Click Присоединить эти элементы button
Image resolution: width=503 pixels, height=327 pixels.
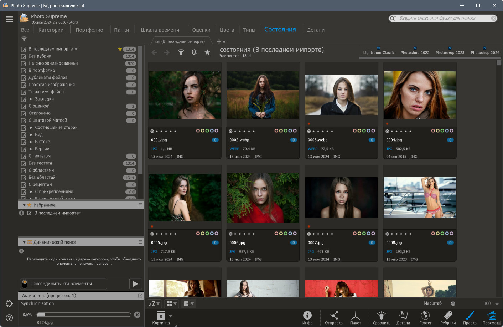tap(63, 284)
